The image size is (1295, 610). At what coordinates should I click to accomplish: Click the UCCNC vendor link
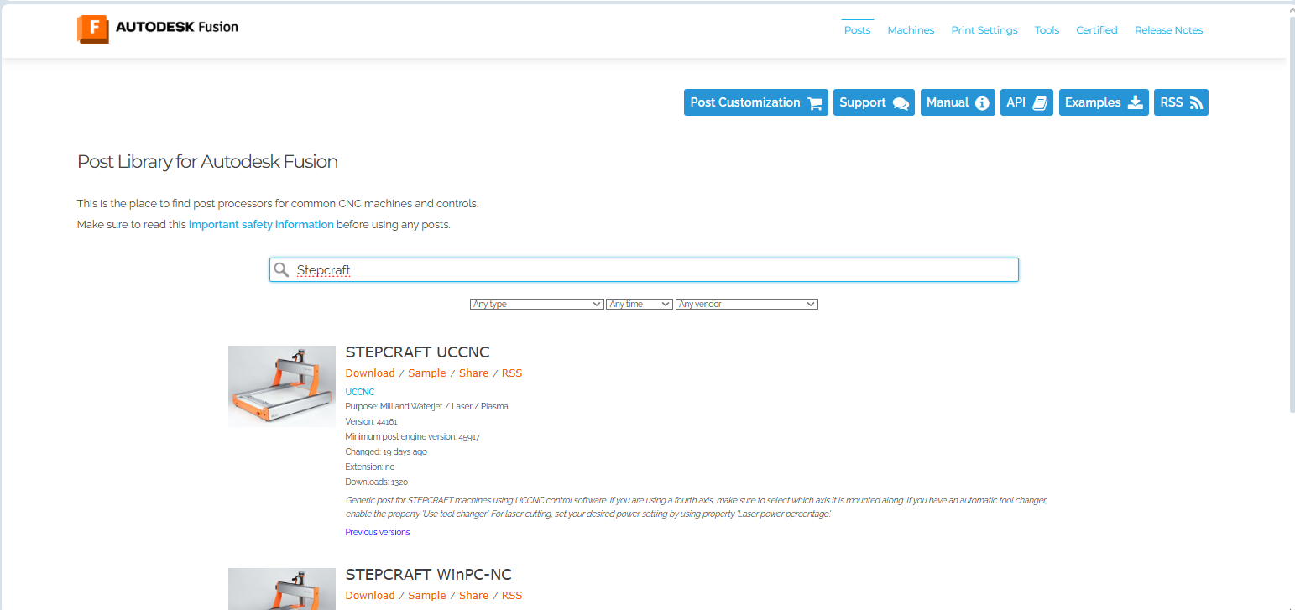click(x=360, y=392)
